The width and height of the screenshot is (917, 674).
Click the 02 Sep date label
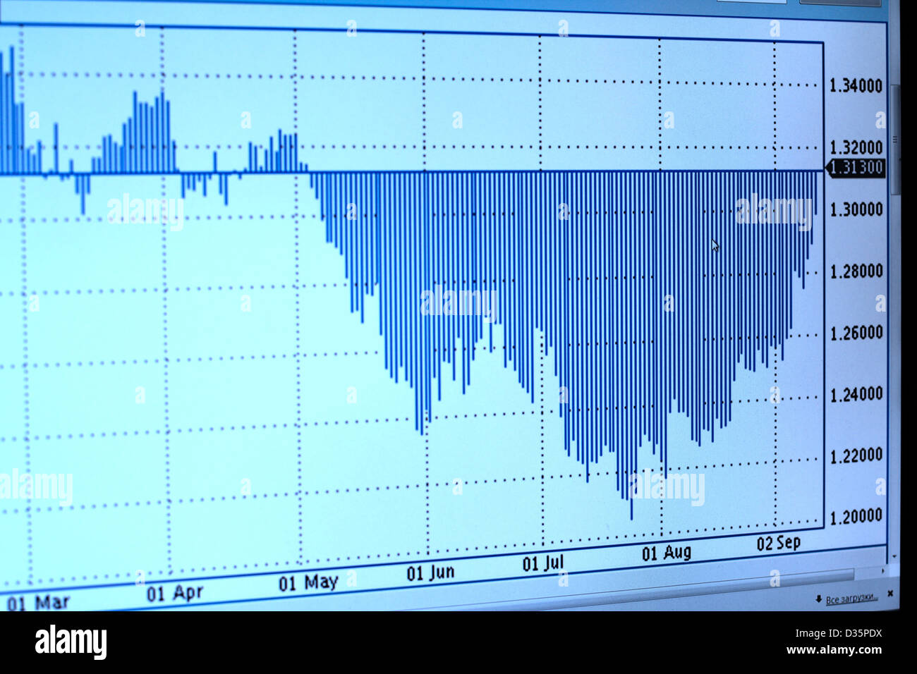coord(779,543)
